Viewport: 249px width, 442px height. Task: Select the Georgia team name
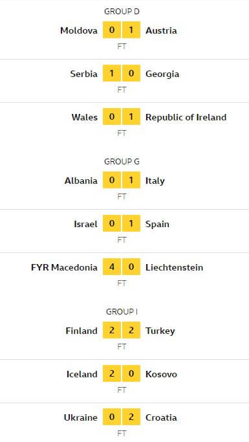tap(162, 74)
